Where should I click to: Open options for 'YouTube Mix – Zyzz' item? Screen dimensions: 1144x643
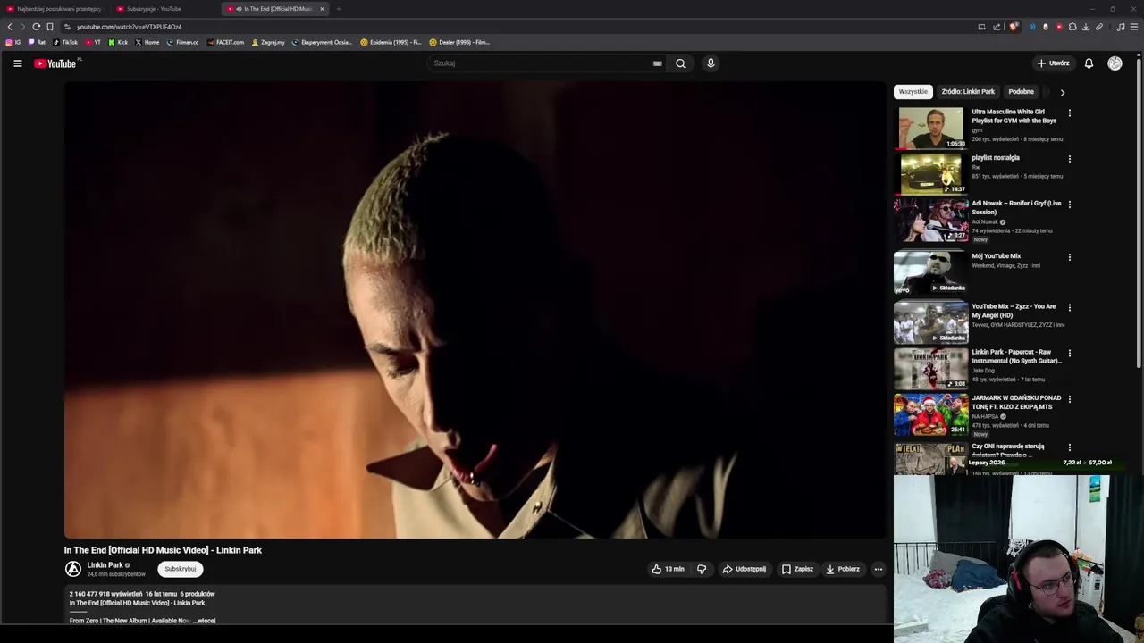point(1069,307)
